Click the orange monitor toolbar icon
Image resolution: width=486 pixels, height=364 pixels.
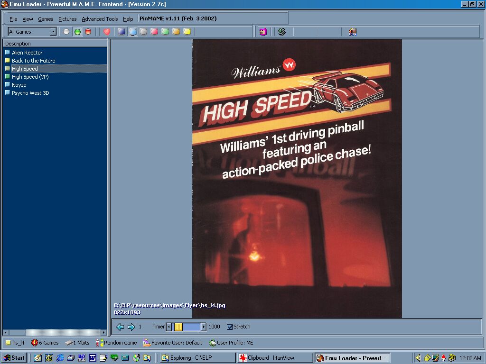coord(176,32)
